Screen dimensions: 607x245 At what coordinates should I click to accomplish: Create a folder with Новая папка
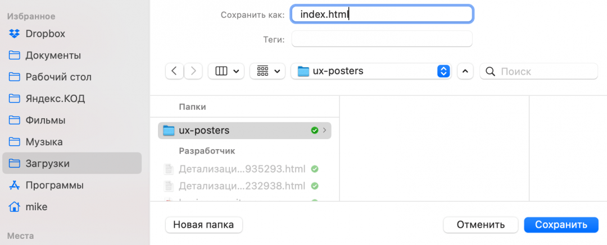pos(203,225)
